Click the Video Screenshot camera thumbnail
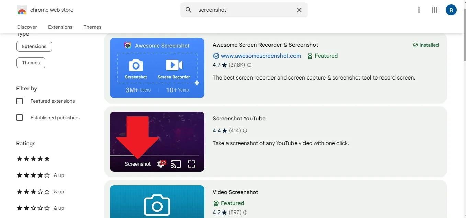466x218 pixels. [157, 202]
